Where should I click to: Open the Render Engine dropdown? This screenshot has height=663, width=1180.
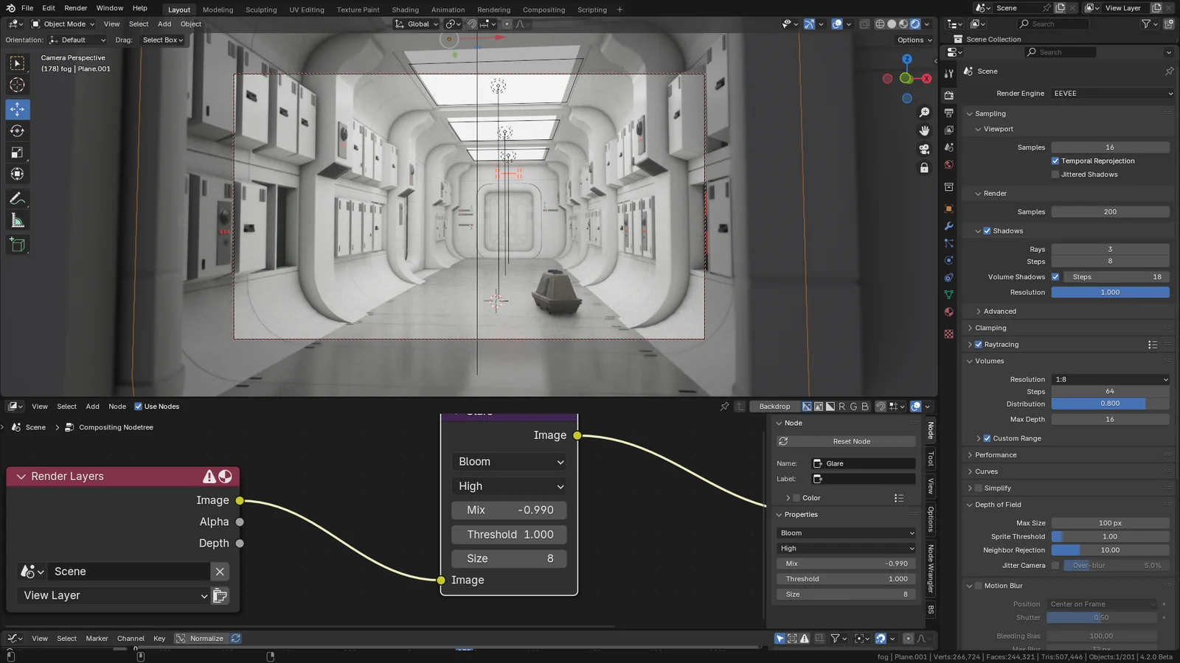coord(1111,93)
